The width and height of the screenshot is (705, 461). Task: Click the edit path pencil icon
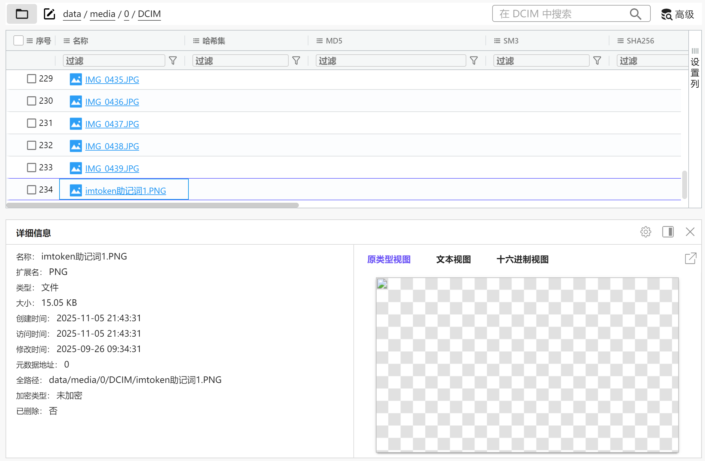[x=49, y=14]
